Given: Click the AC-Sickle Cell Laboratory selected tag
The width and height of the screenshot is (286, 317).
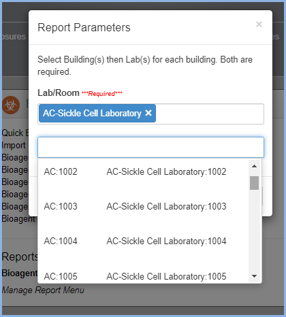Looking at the screenshot, I should [x=92, y=113].
